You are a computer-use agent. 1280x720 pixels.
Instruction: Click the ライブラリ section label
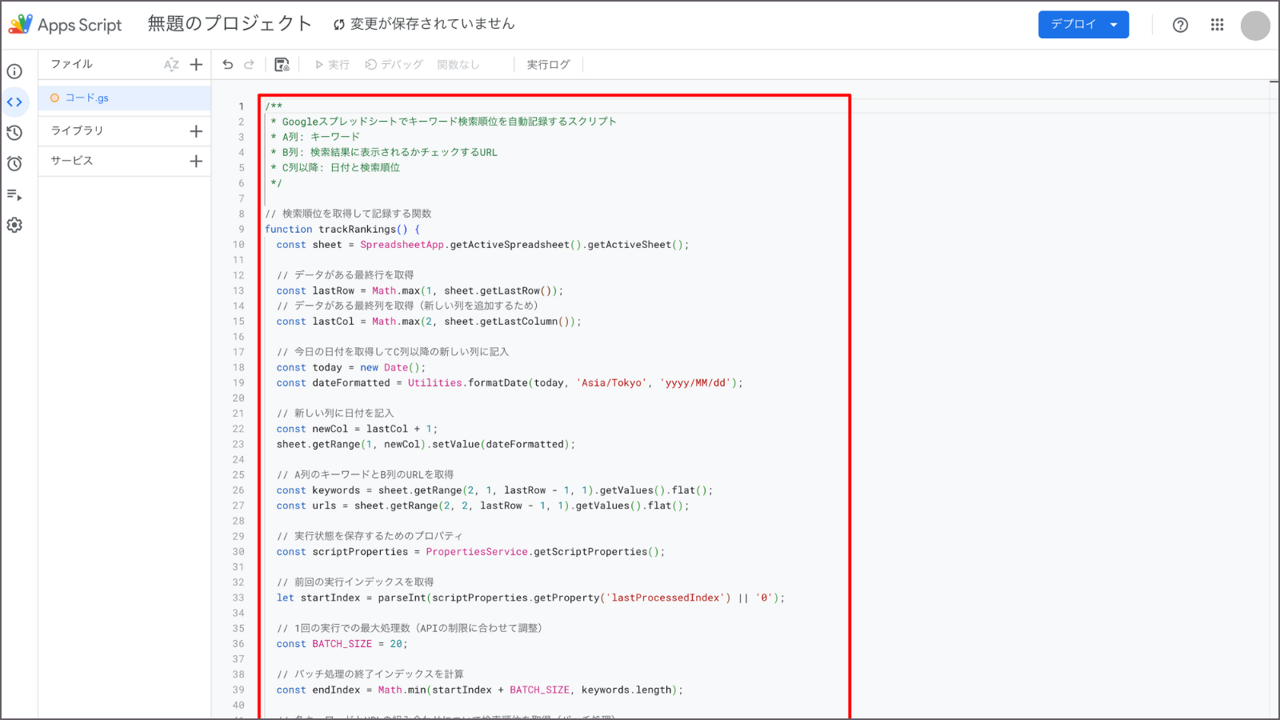click(77, 130)
